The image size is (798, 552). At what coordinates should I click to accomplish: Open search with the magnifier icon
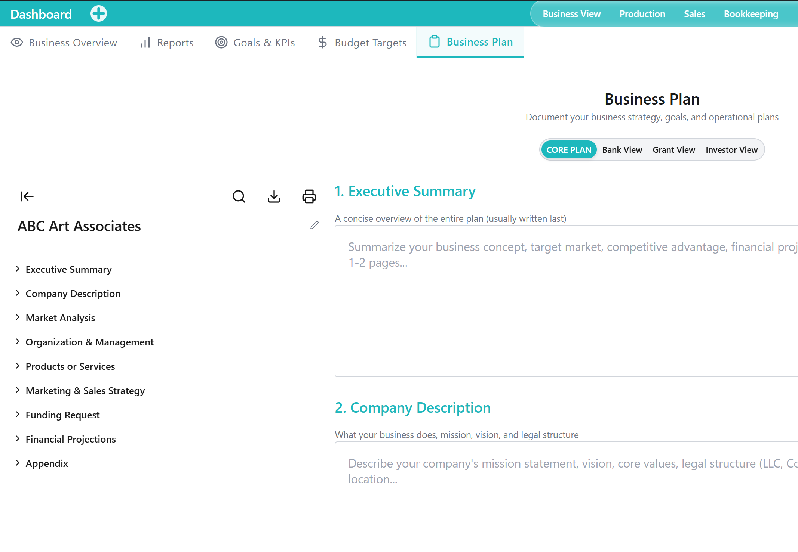point(239,196)
